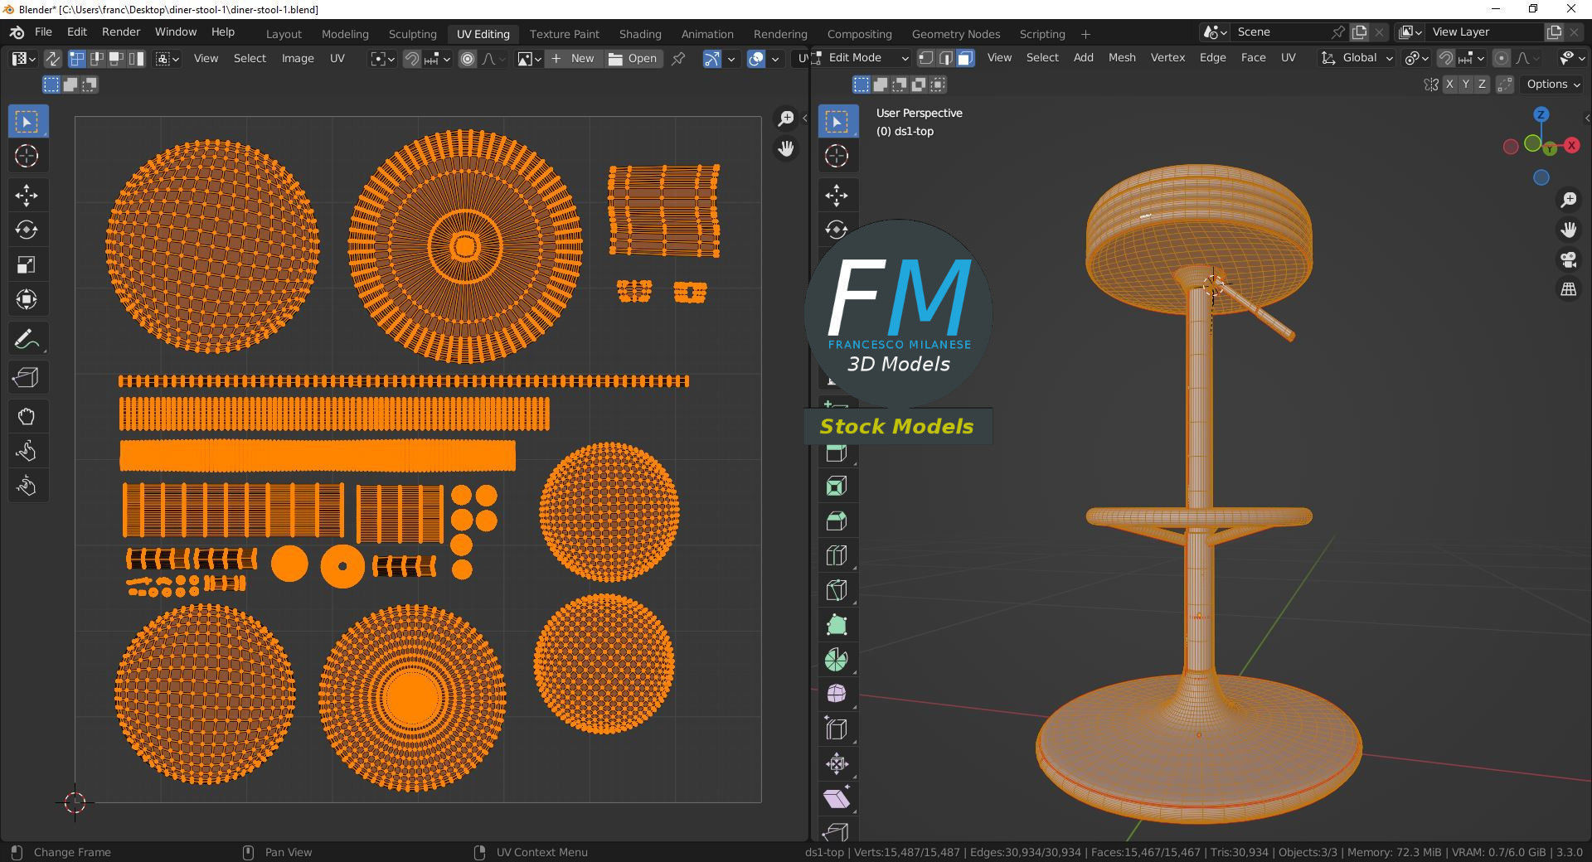Toggle Y axis mesh mirror

[x=1466, y=85]
